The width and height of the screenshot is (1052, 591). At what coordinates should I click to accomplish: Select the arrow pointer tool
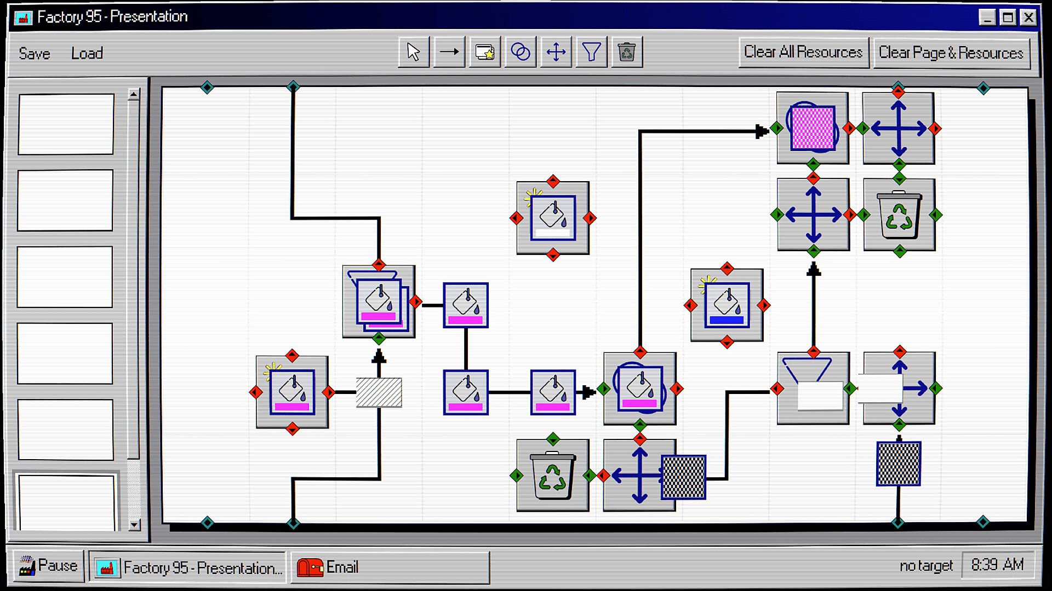point(414,53)
